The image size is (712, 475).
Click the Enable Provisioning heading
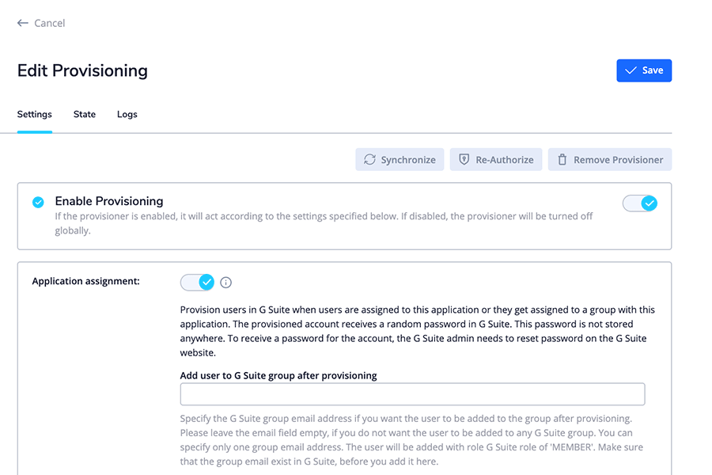coord(109,201)
